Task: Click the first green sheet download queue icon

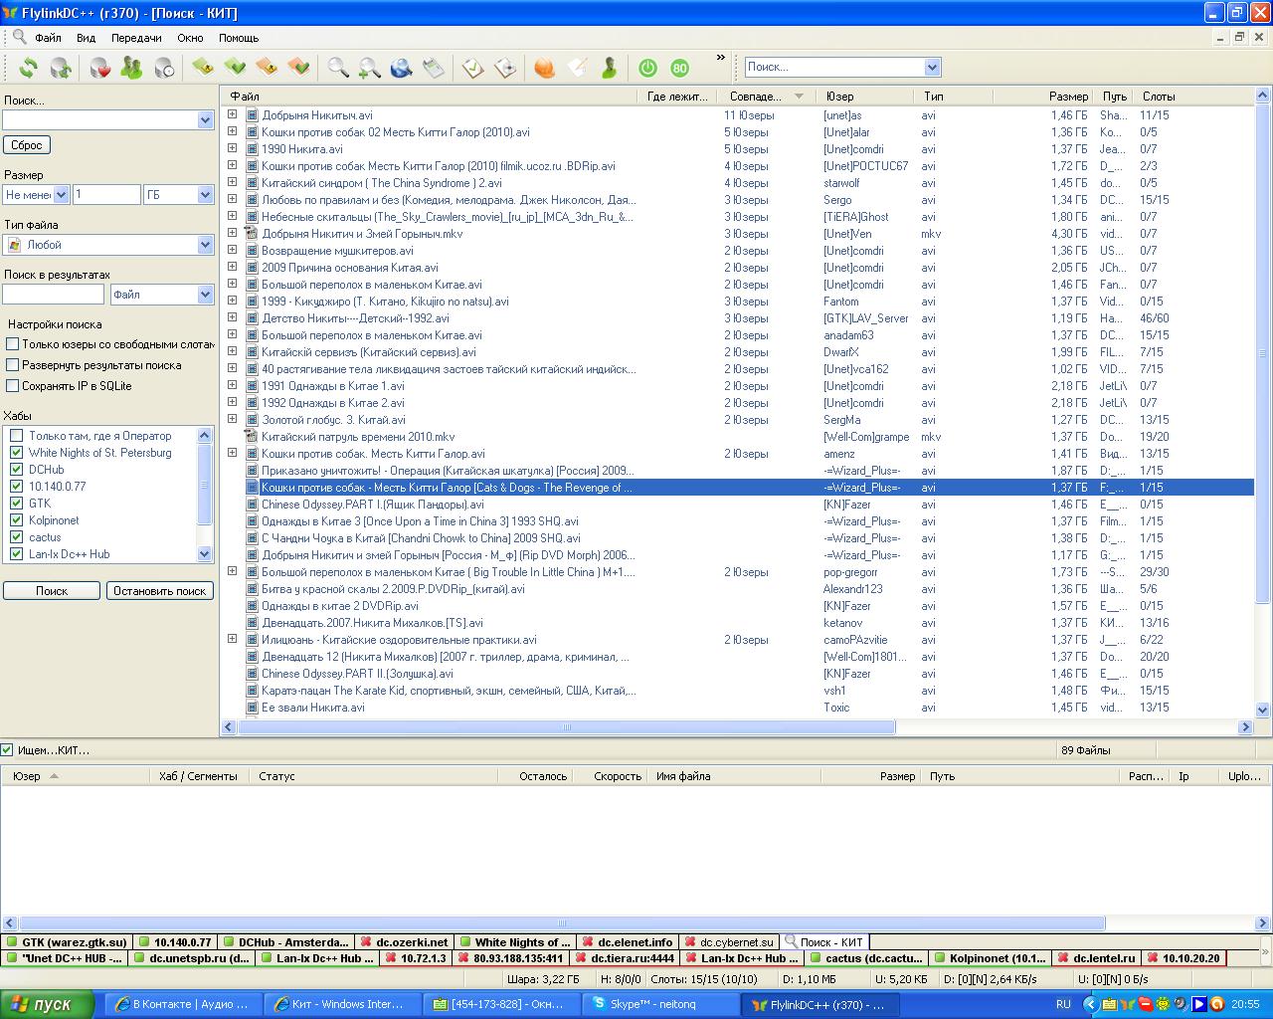Action: point(203,68)
